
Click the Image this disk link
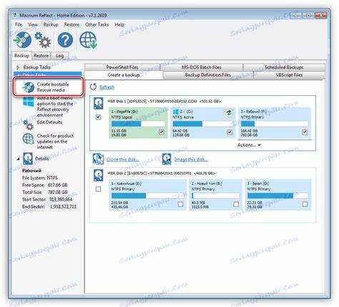click(x=191, y=160)
